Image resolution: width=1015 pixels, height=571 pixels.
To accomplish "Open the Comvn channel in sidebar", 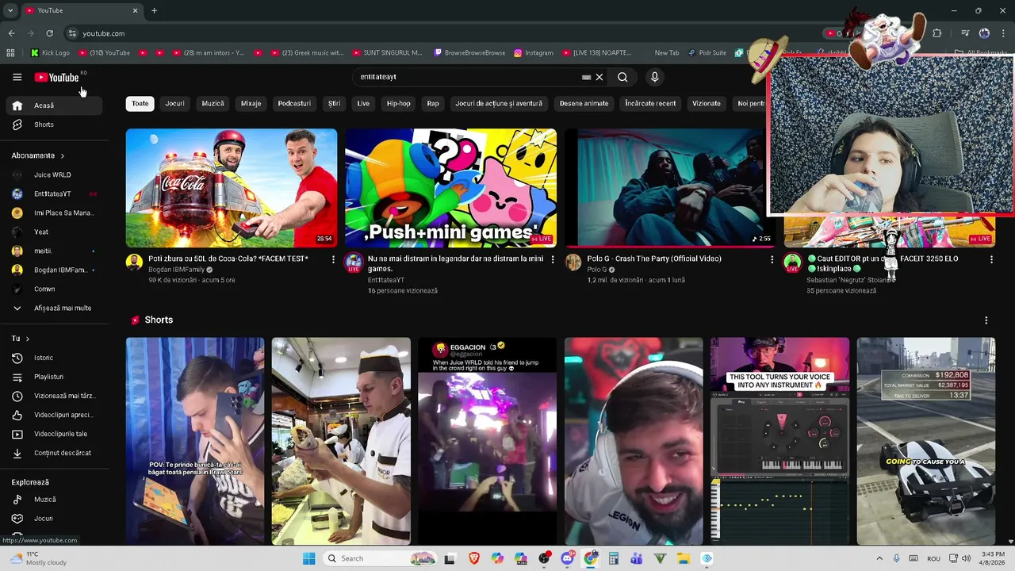I will click(52, 289).
